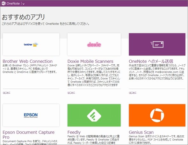Click the orange Genius Scan icon tile
The height and width of the screenshot is (145, 188).
tap(157, 115)
